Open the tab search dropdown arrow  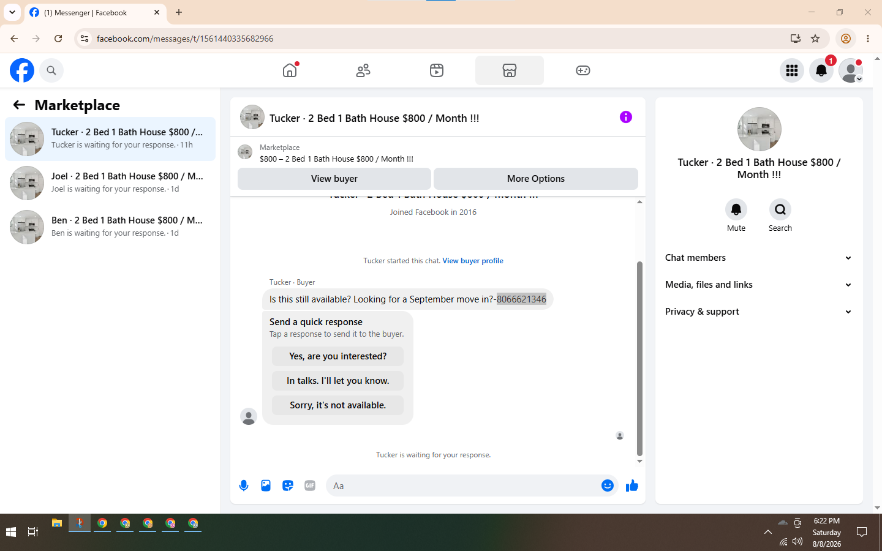(x=12, y=12)
